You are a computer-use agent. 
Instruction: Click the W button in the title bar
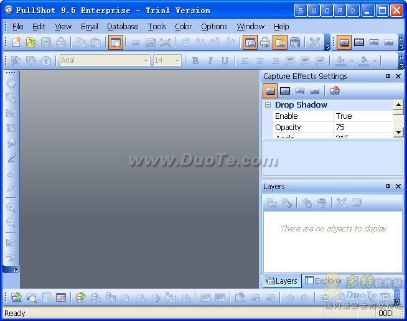pyautogui.click(x=314, y=11)
